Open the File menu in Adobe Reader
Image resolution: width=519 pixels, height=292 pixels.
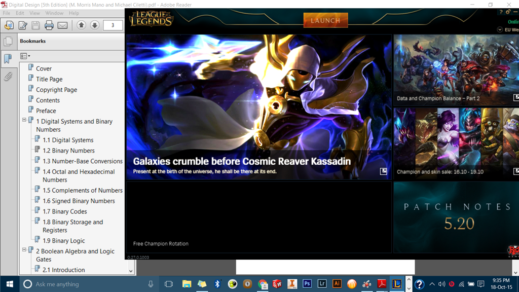(x=6, y=13)
